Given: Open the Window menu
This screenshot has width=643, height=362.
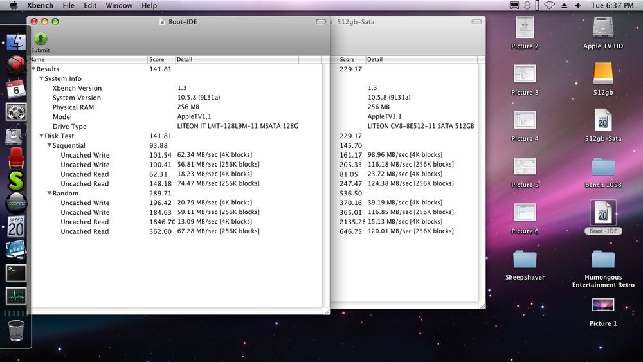Looking at the screenshot, I should 119,5.
